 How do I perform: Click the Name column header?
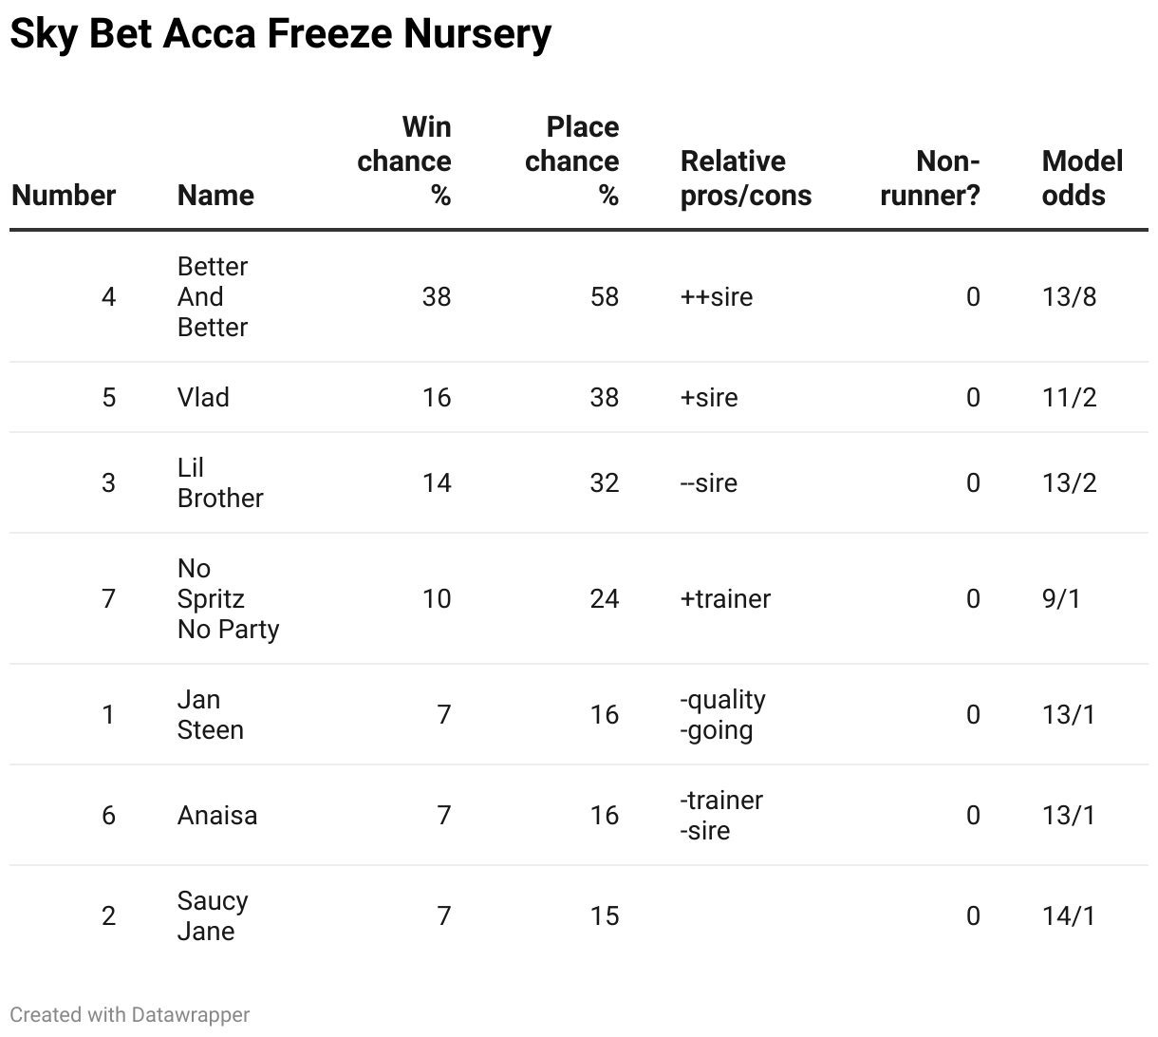tap(215, 195)
